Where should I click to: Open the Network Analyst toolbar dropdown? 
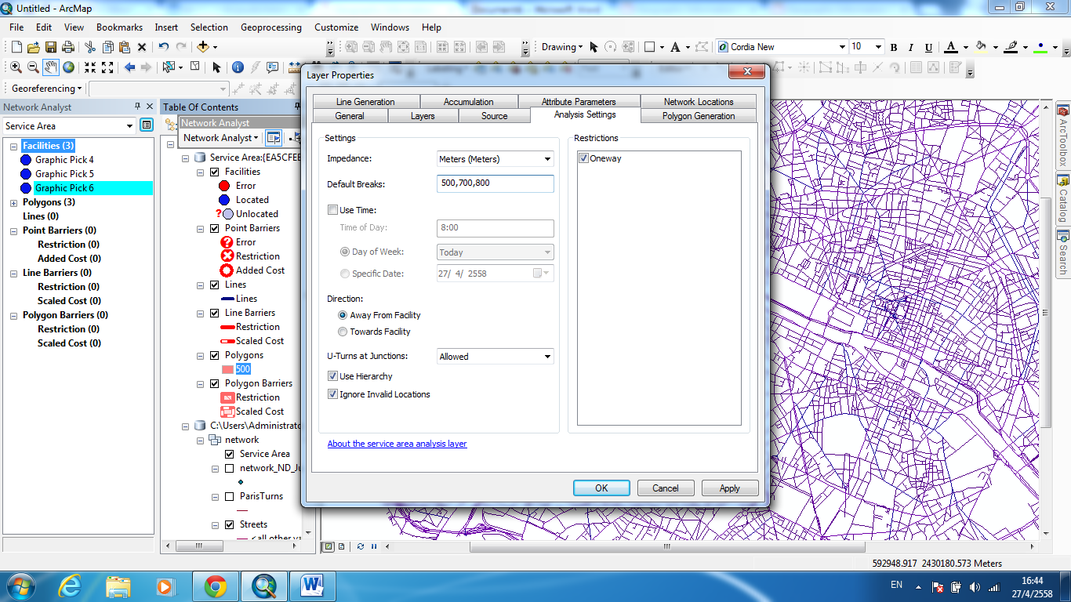pyautogui.click(x=220, y=138)
